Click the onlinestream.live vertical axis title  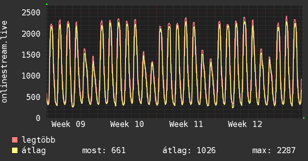click(5, 62)
